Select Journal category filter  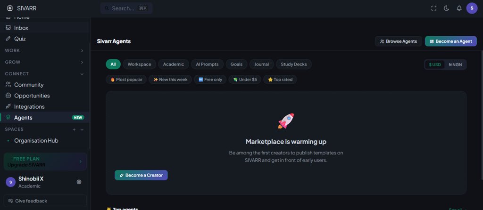(261, 64)
